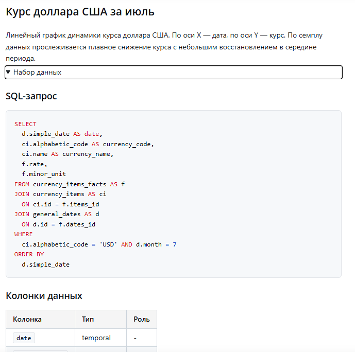Viewport: 355px width, 352px height.
Task: Click the 'USD' string literal in SQL
Action: 108,244
